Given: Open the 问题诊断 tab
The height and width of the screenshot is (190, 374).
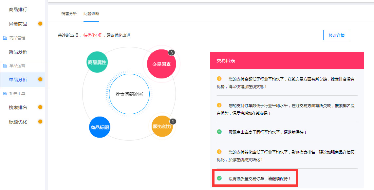Looking at the screenshot, I should click(91, 14).
